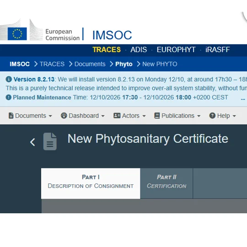Viewport: 247px width, 247px height.
Task: Click the IMSOC header title
Action: click(112, 35)
